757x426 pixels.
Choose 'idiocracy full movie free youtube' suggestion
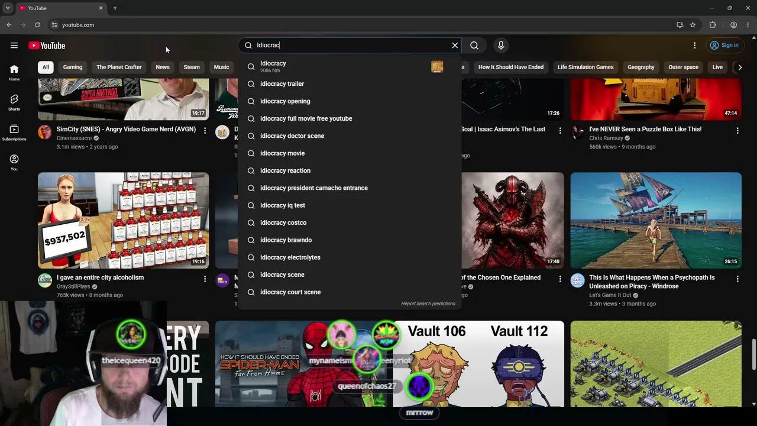click(350, 118)
